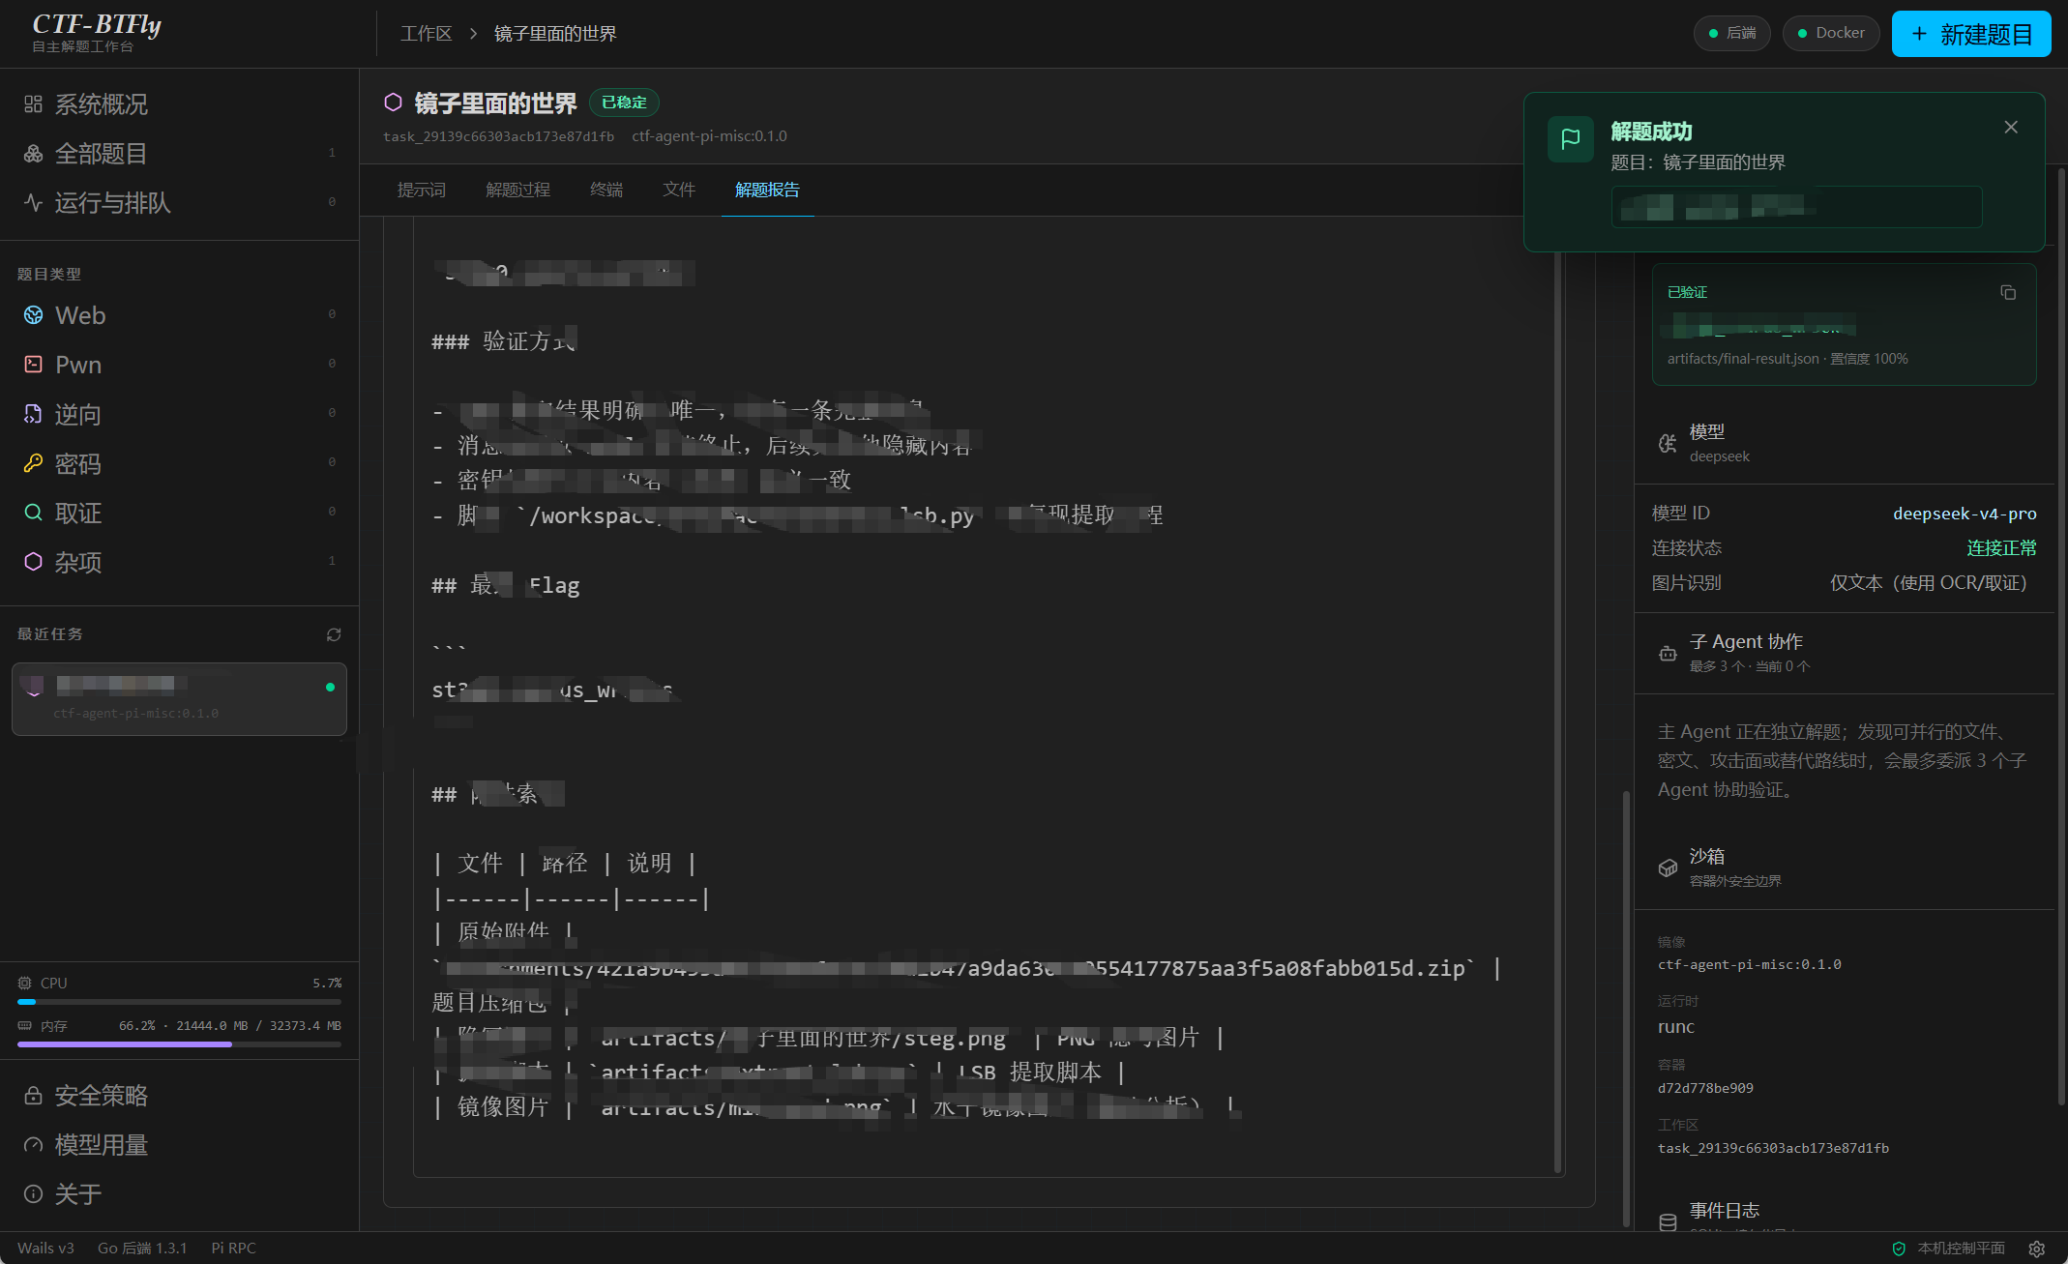This screenshot has width=2068, height=1264.
Task: Switch to 文件 tab
Action: click(x=679, y=190)
